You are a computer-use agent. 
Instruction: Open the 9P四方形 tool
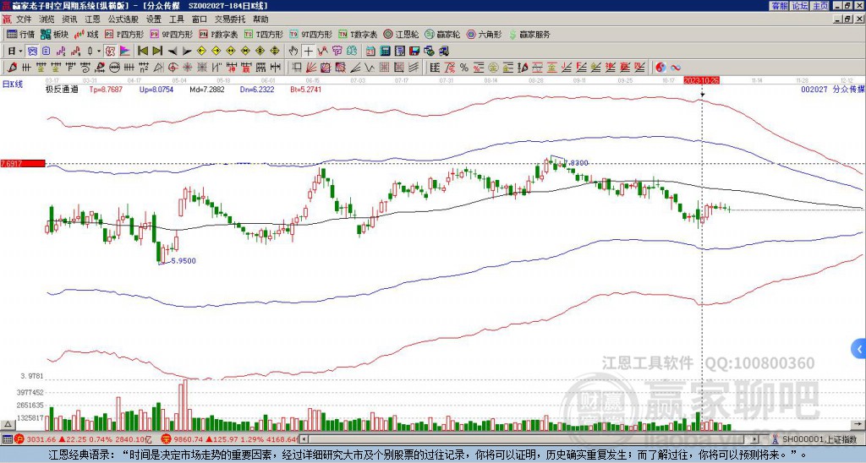pyautogui.click(x=171, y=34)
